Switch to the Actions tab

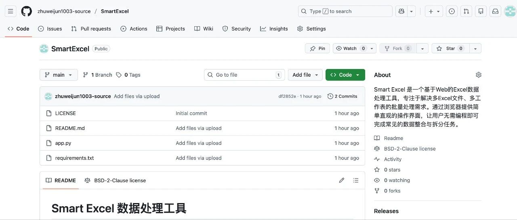click(x=134, y=29)
